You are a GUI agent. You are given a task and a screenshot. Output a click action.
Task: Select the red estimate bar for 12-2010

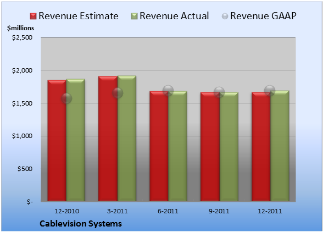[57, 141]
